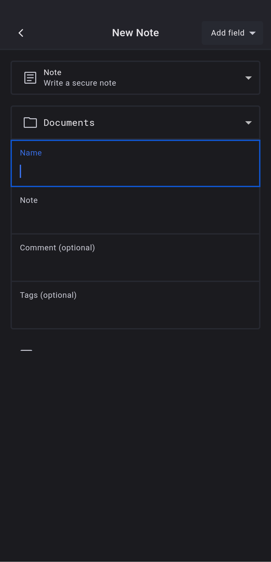Viewport: 271px width, 562px height.
Task: Expand the Documents folder dropdown arrow
Action: [x=248, y=123]
